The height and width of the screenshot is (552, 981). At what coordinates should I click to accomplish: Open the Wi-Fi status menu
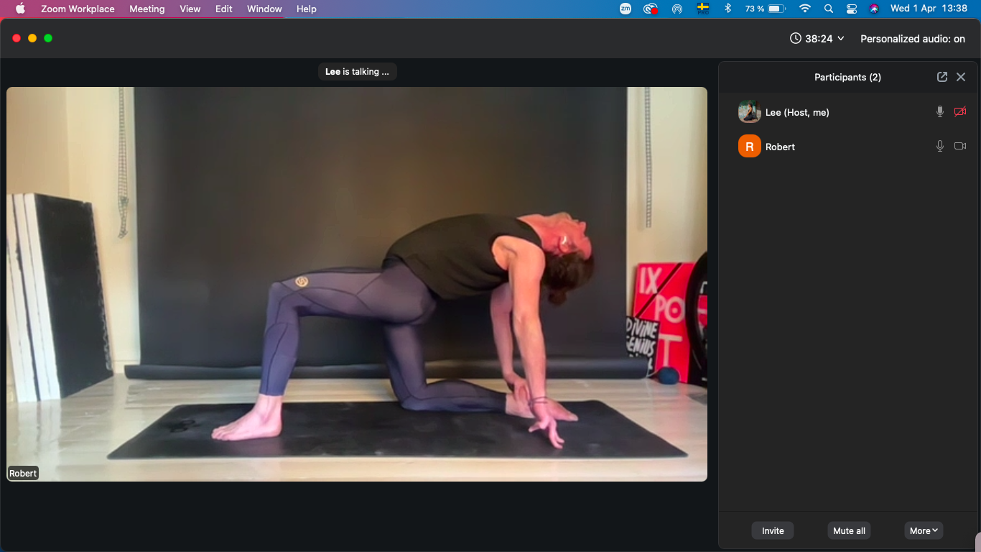(805, 9)
